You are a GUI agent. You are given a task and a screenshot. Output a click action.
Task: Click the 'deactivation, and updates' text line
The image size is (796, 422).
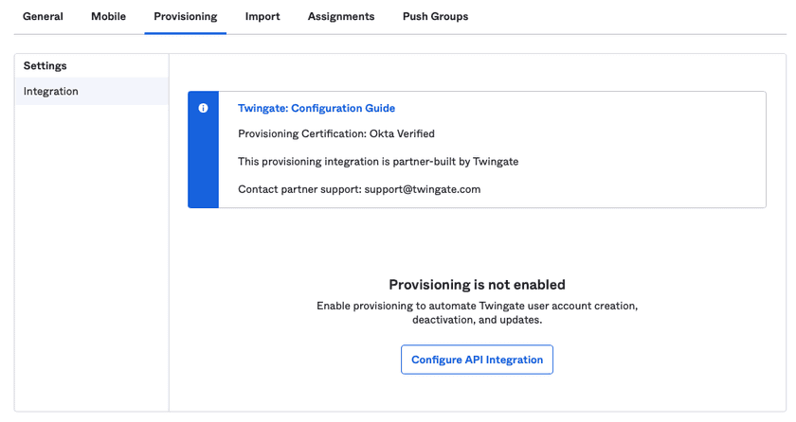click(477, 321)
